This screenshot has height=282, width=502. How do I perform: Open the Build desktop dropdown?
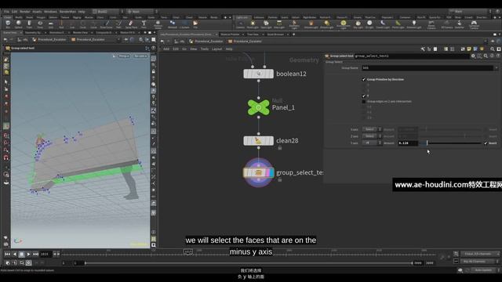[x=108, y=11]
